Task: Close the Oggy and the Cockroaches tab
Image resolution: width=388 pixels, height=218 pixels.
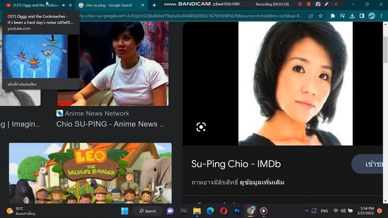Action: (x=70, y=5)
